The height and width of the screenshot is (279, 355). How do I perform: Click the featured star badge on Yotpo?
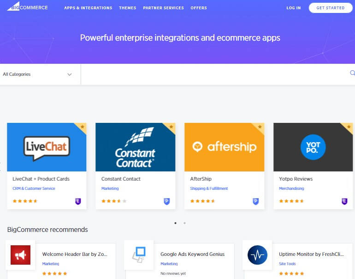349,127
